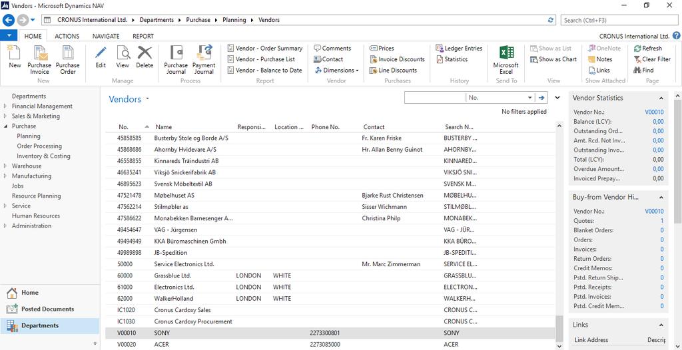Collapse the Links factbox
682x350 pixels.
661,325
